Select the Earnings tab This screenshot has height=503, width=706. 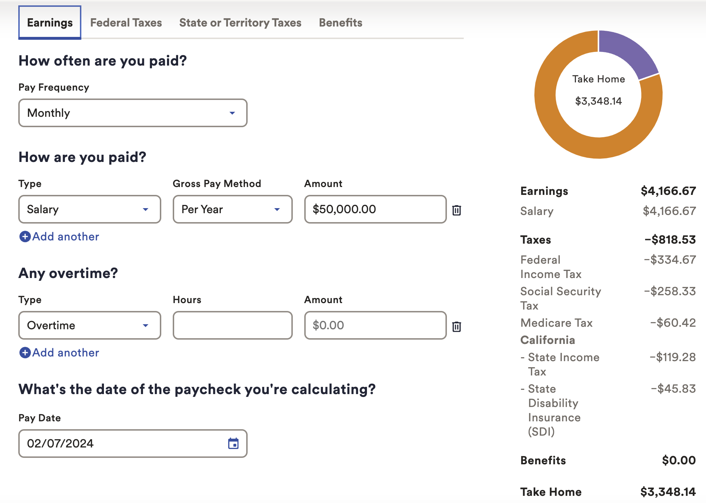point(50,23)
